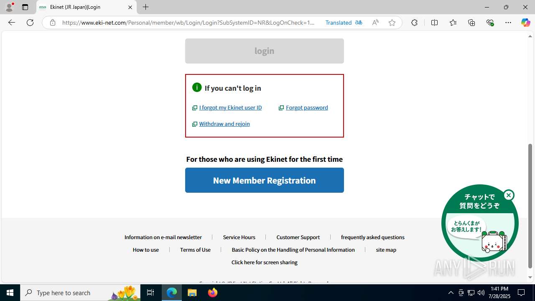Viewport: 535px width, 301px height.
Task: Open Read aloud icon in address bar
Action: 375,23
